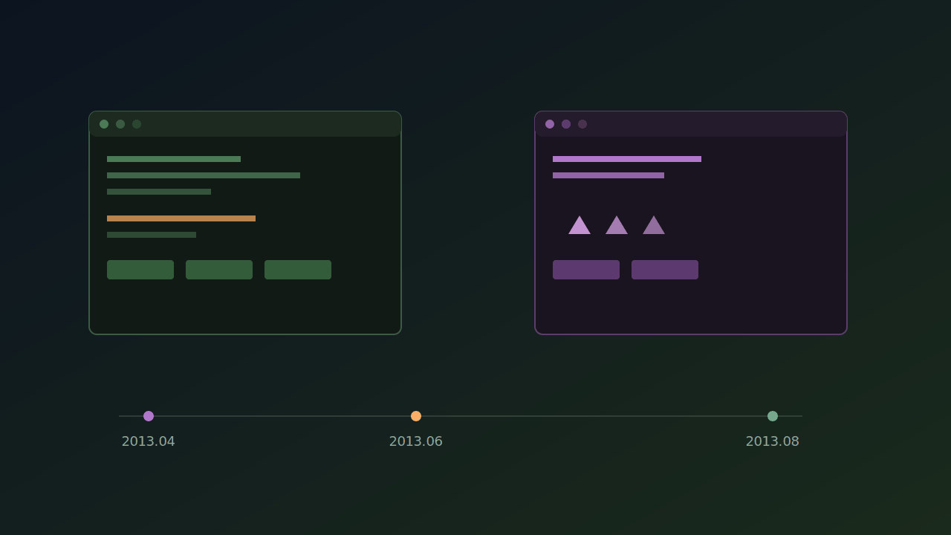Click the brightest dot in green window titlebar

click(x=104, y=124)
